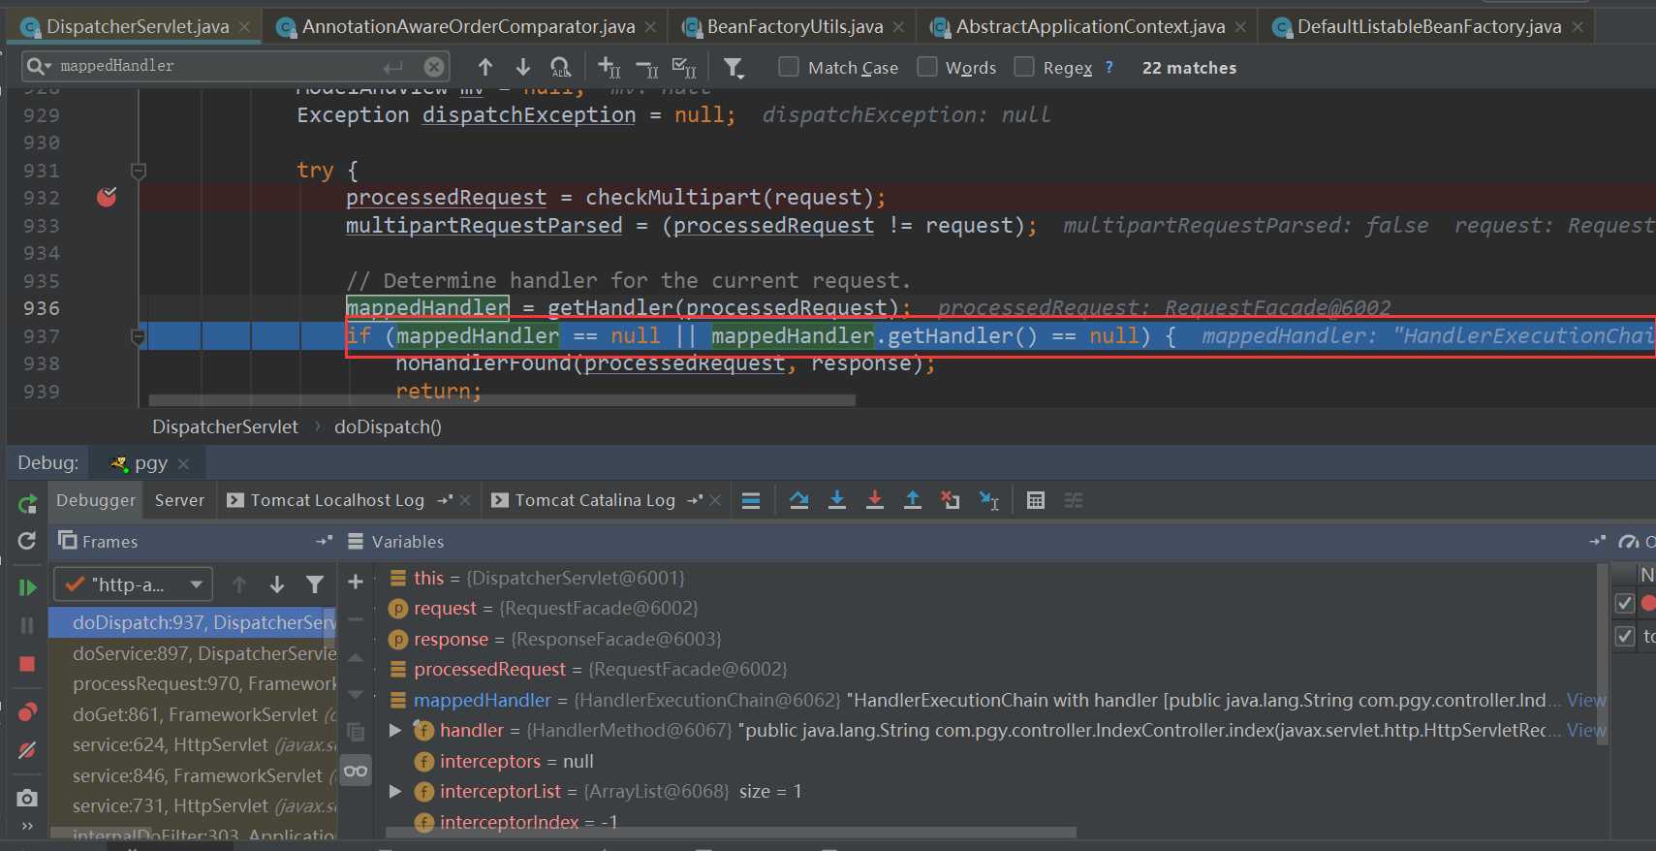Viewport: 1656px width, 851px height.
Task: Toggle watches view glasses icon
Action: (356, 772)
